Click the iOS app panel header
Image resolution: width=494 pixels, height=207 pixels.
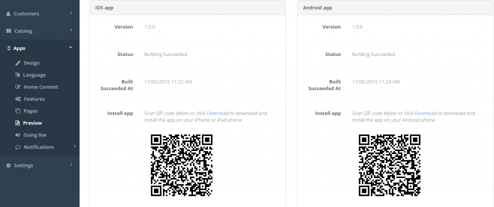(x=188, y=8)
